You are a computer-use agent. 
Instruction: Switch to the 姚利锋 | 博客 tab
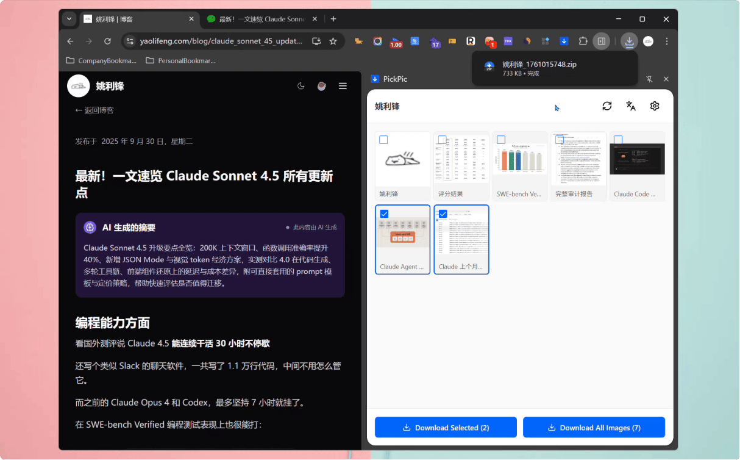[x=134, y=19]
